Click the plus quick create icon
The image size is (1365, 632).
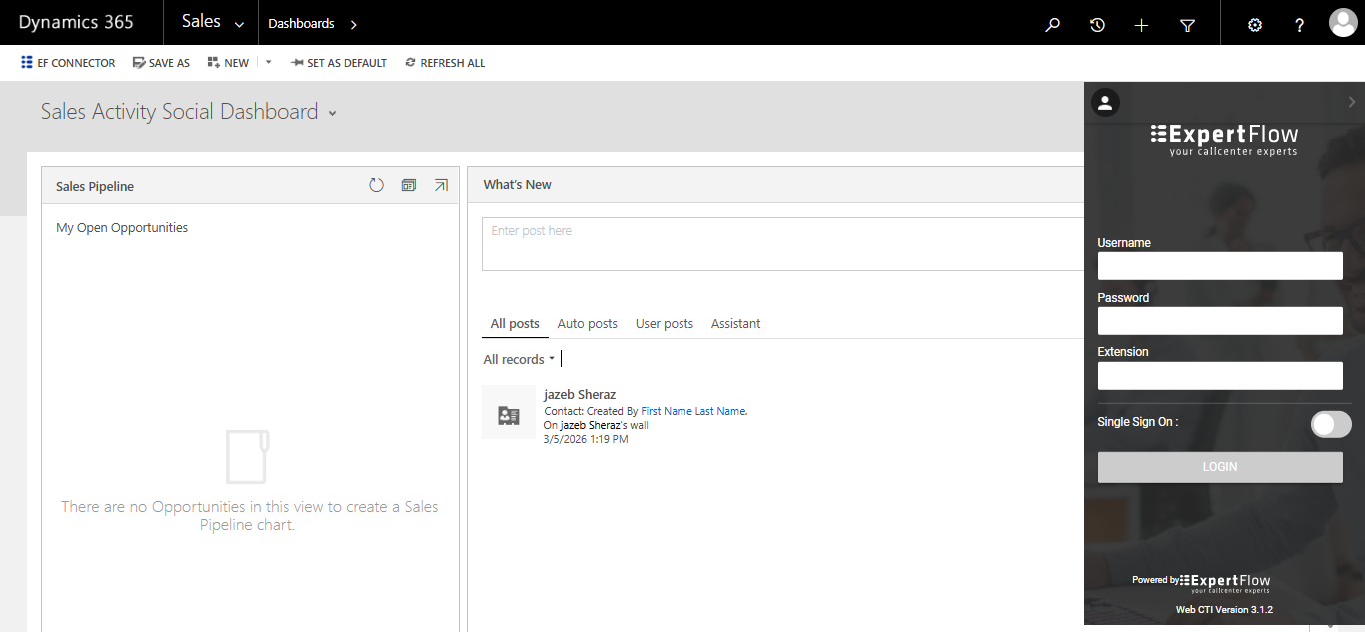tap(1142, 25)
